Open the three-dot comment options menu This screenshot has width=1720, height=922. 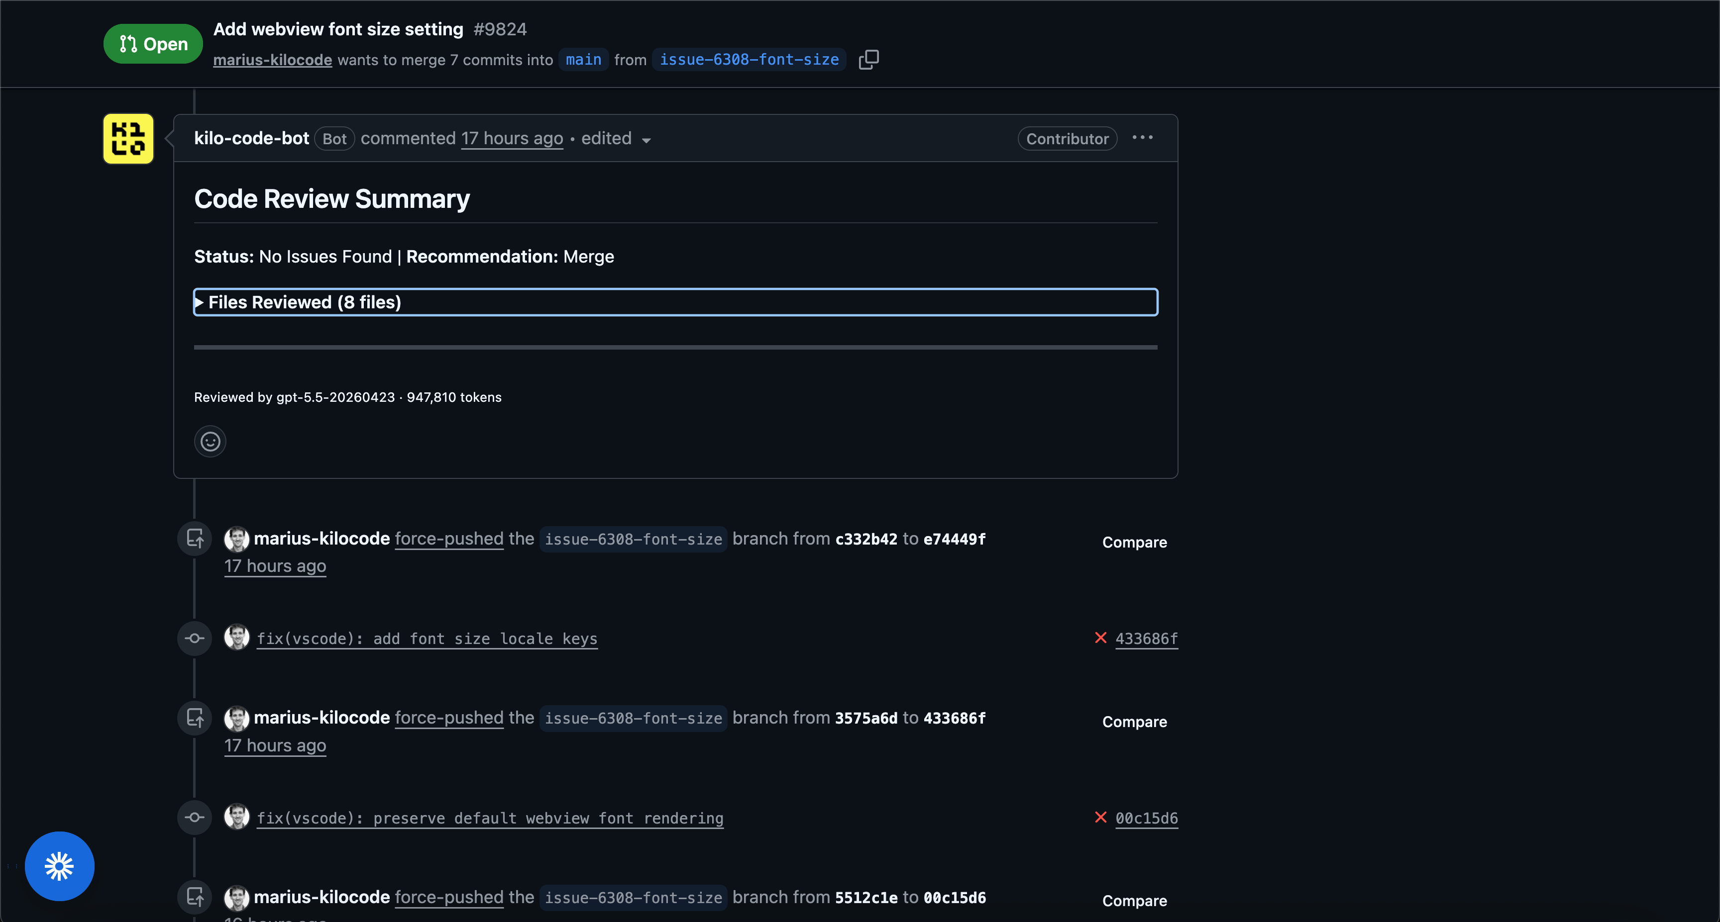[1143, 137]
